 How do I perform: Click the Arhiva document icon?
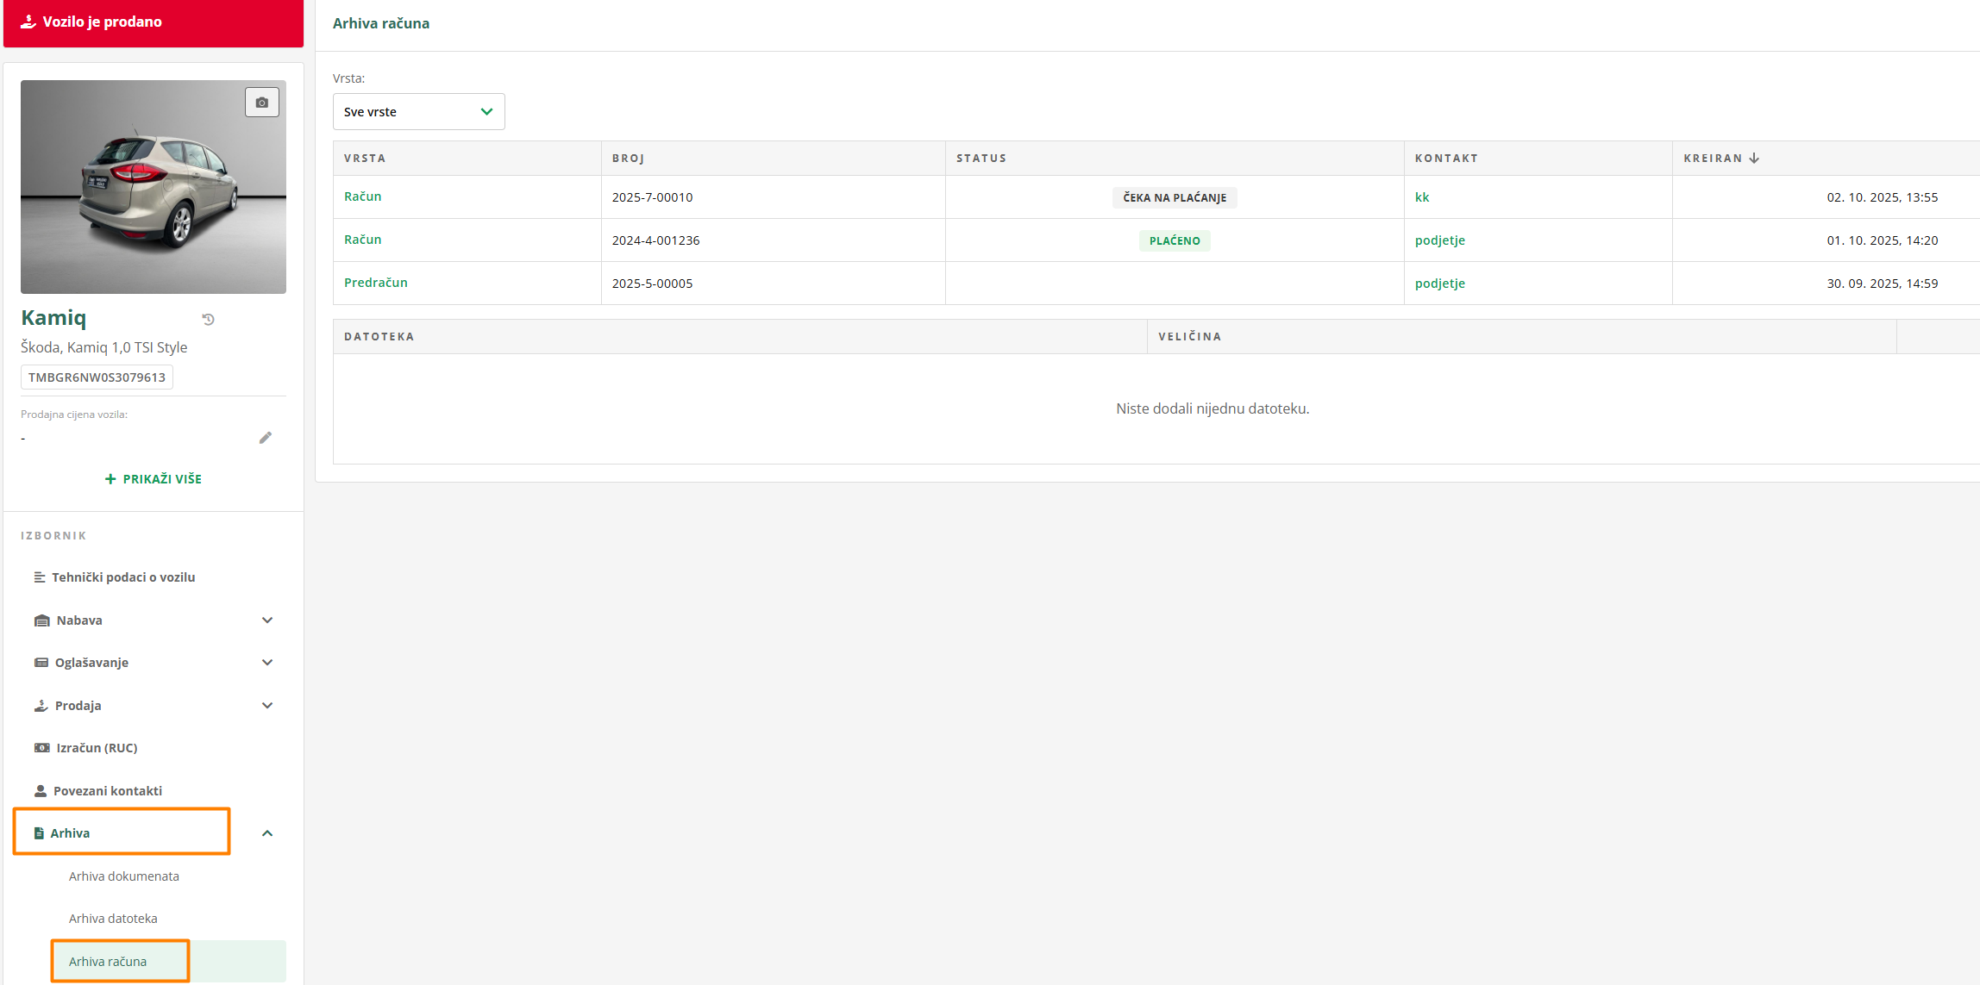coord(39,833)
